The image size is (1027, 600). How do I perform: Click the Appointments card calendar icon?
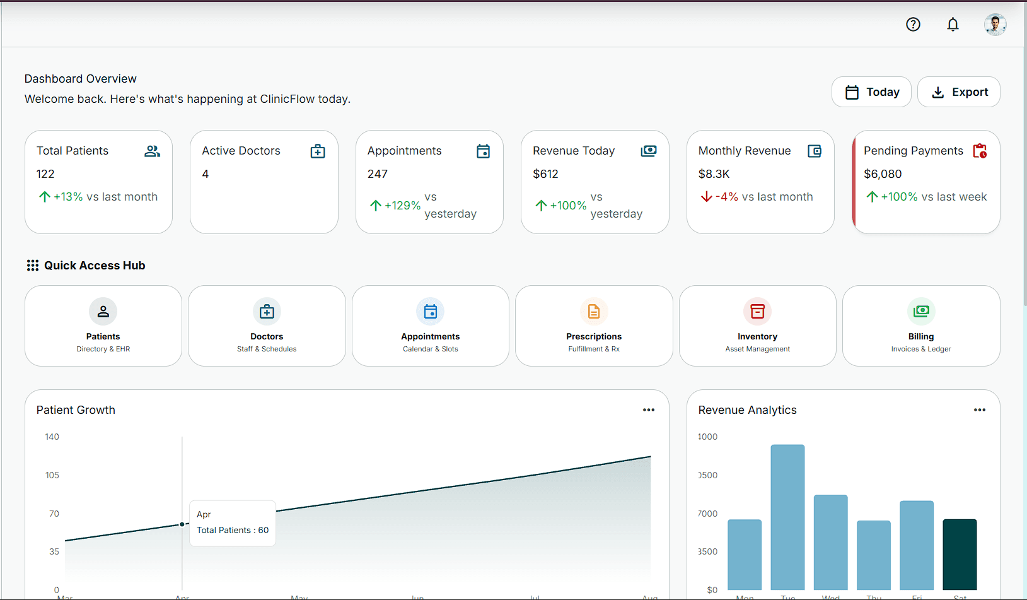[483, 151]
